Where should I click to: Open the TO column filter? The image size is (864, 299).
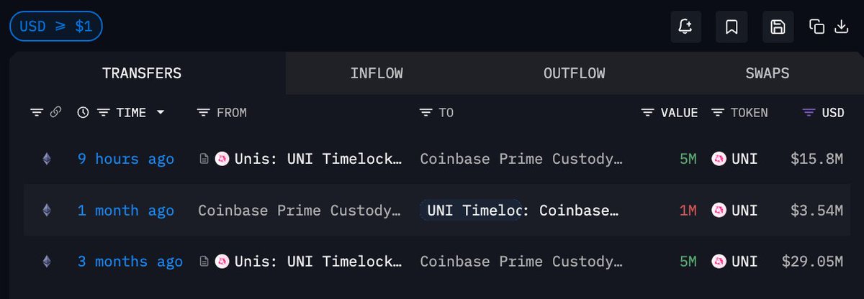[x=426, y=113]
